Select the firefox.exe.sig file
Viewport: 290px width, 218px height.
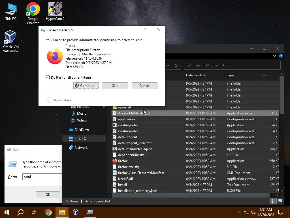pyautogui.click(x=195, y=167)
